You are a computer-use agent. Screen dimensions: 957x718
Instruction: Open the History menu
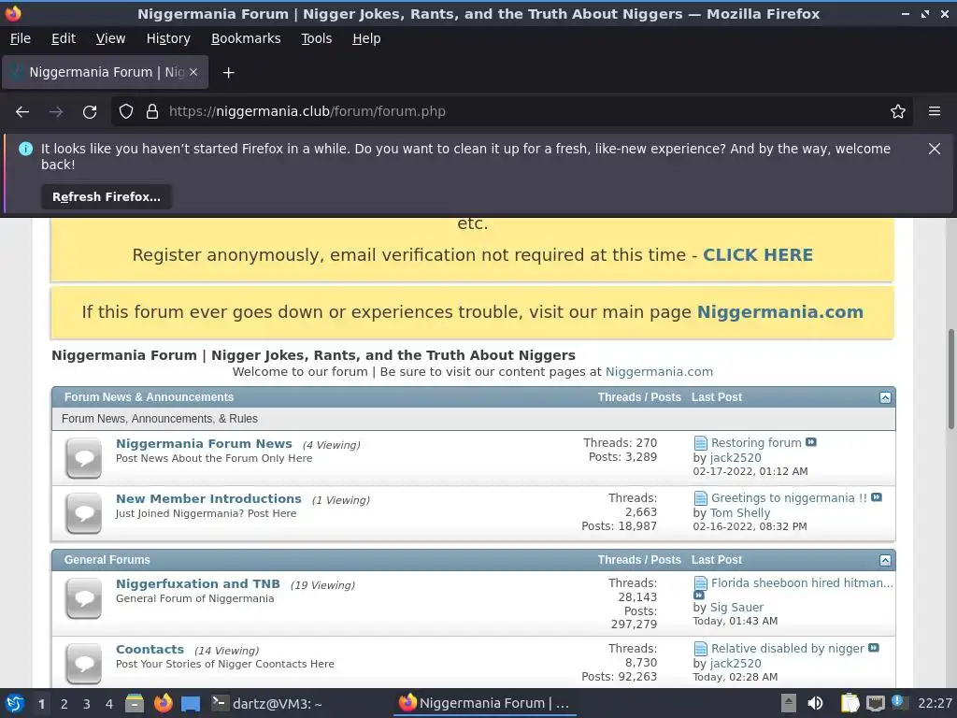point(168,38)
